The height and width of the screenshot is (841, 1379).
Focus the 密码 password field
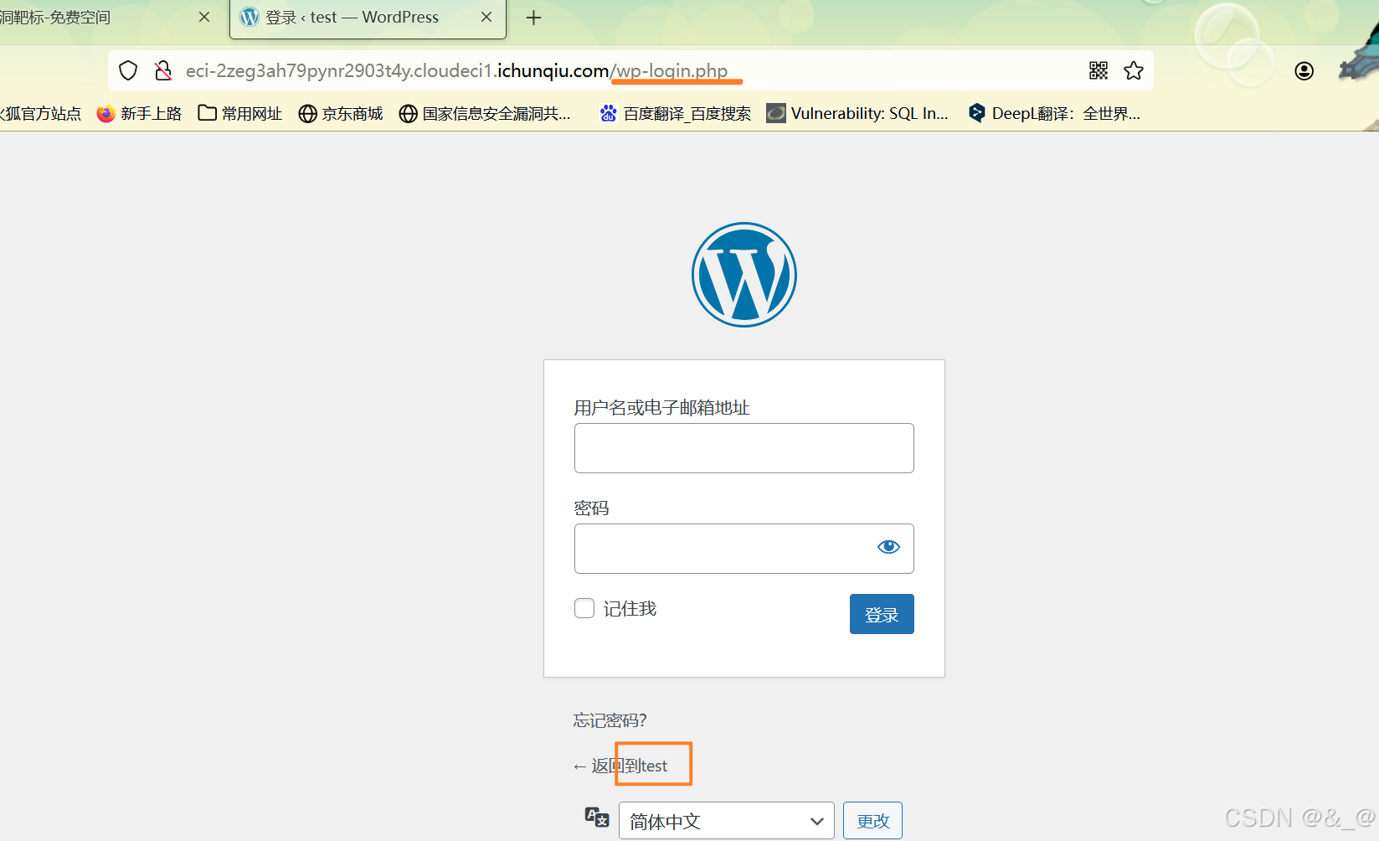click(x=744, y=549)
